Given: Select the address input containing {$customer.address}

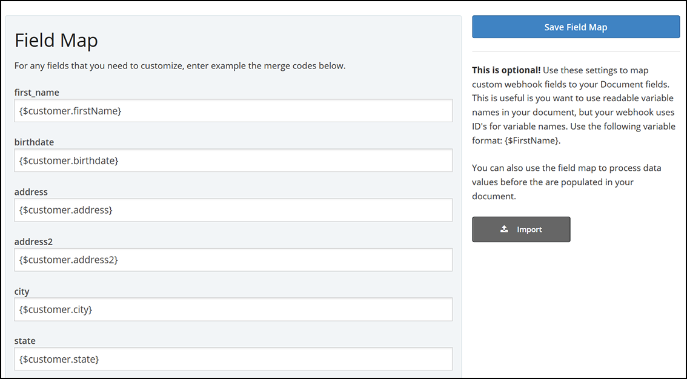Looking at the screenshot, I should pyautogui.click(x=233, y=210).
